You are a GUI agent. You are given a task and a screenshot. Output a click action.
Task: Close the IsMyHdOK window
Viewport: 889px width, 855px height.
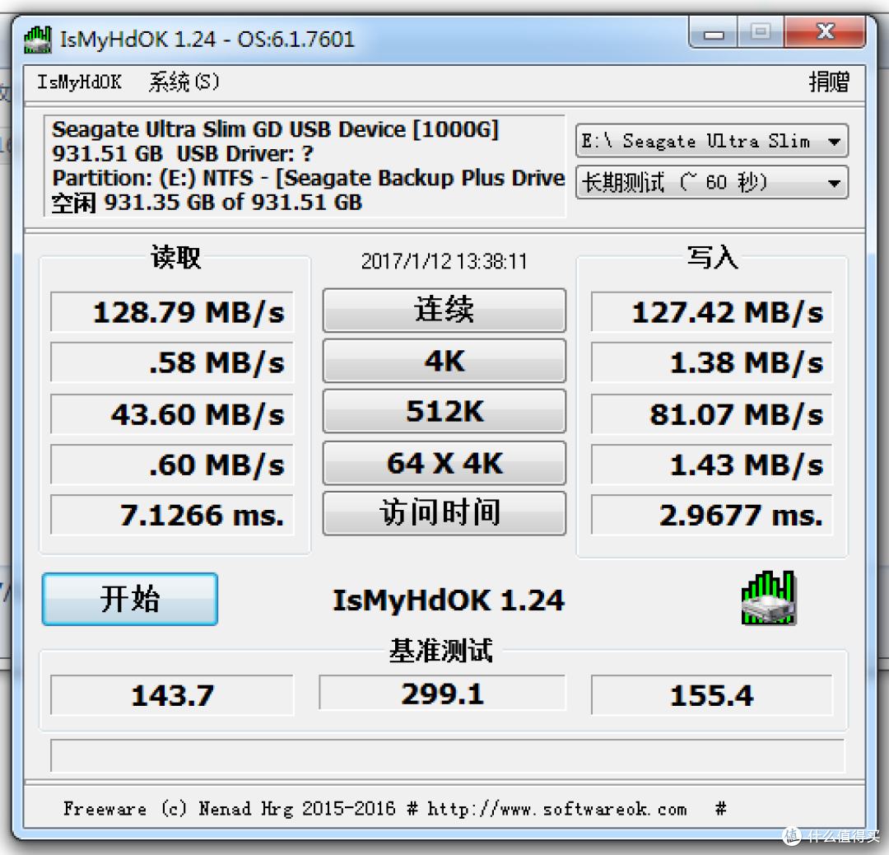click(825, 33)
